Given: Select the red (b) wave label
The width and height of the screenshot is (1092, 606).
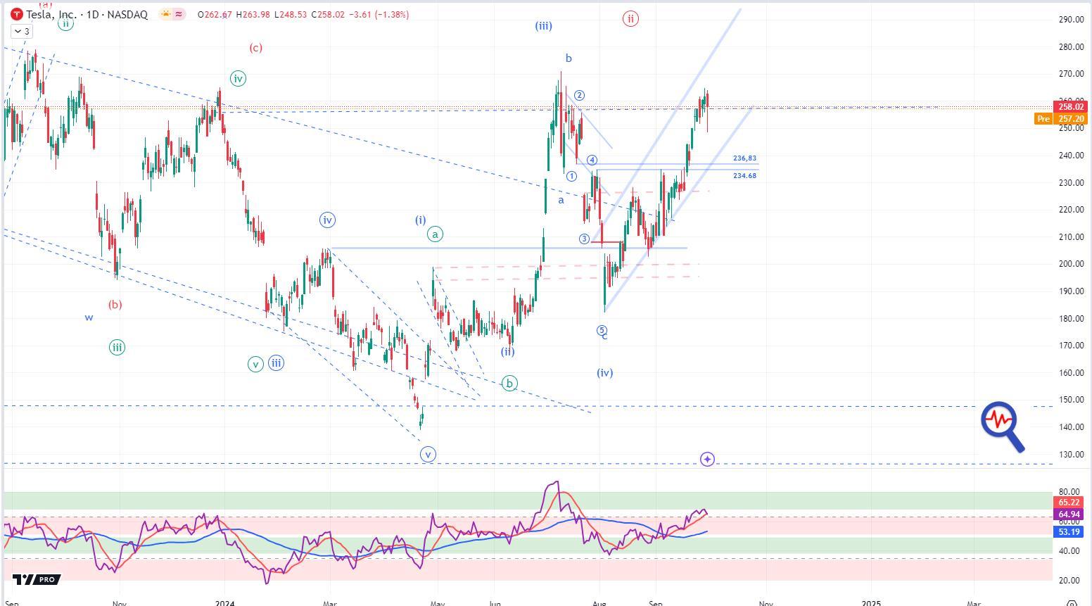Looking at the screenshot, I should pos(115,305).
